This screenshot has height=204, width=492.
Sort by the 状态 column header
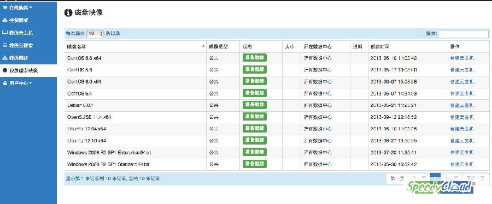pos(261,46)
